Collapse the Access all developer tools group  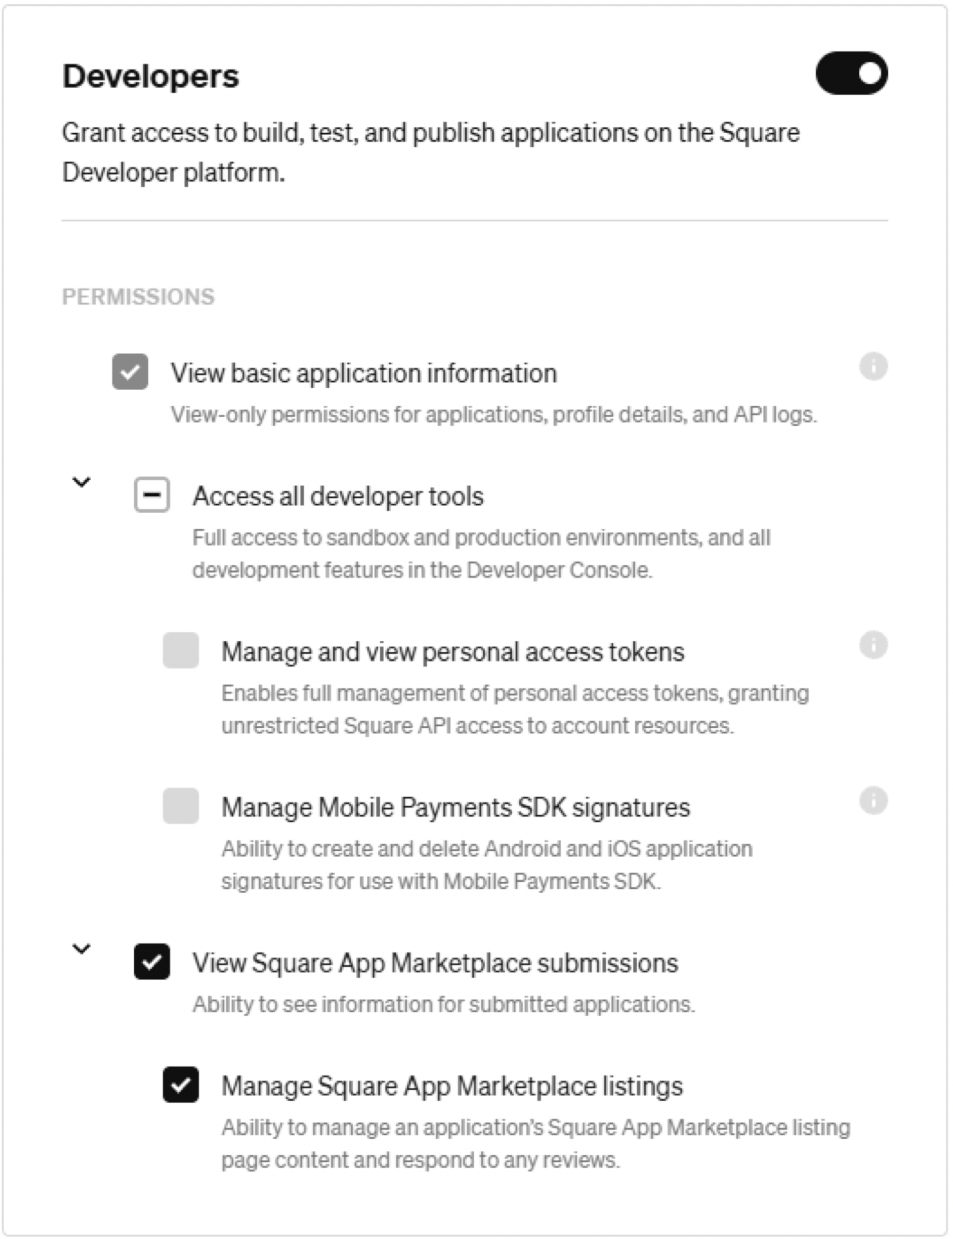81,482
